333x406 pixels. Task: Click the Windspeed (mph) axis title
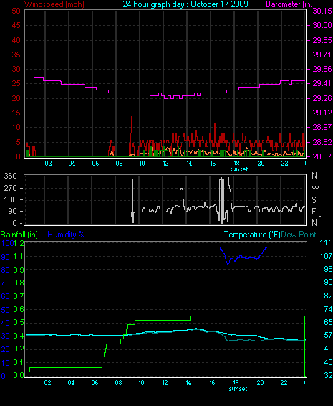coord(54,4)
